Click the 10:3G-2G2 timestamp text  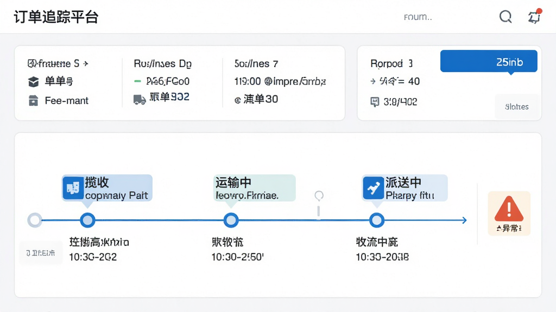click(93, 257)
